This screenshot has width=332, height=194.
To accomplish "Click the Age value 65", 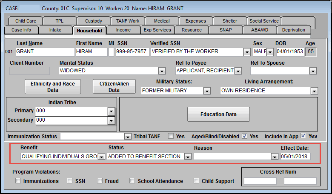I will (311, 52).
